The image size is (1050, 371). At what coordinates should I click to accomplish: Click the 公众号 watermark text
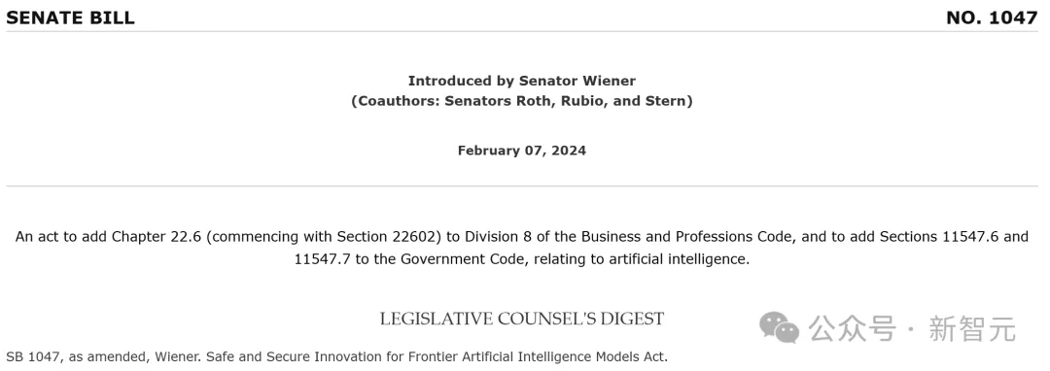tap(852, 329)
